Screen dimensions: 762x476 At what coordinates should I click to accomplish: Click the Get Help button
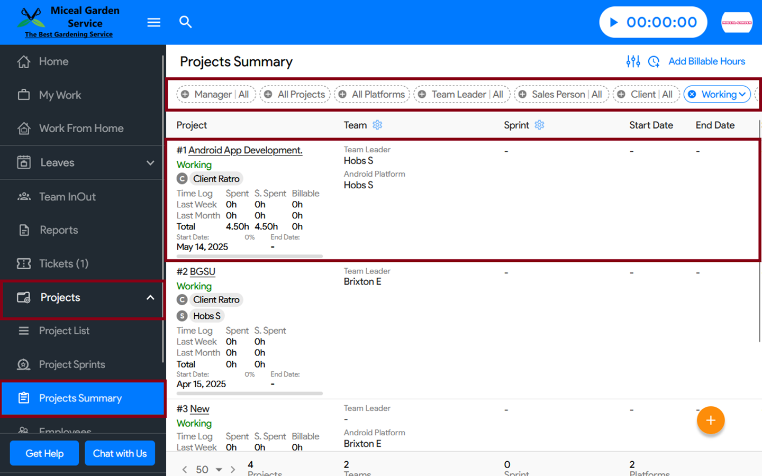(x=44, y=453)
